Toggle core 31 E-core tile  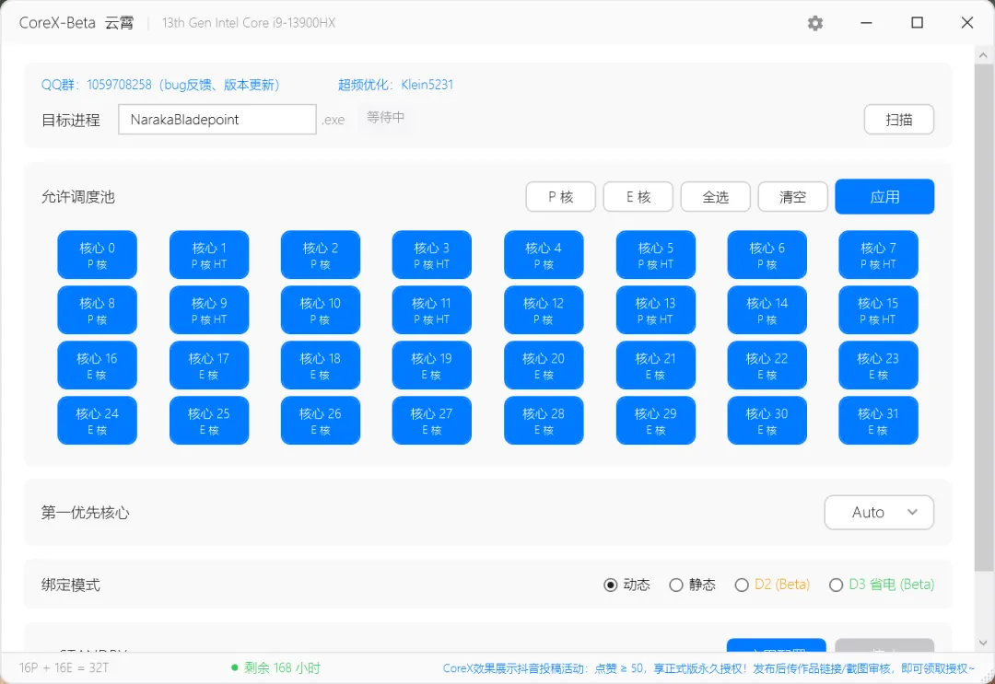tap(878, 421)
